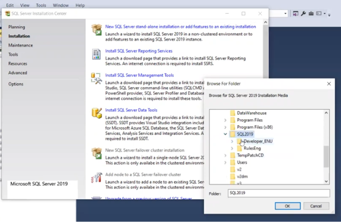The image size is (341, 222).
Task: Open the command window icon on the toolbar
Action: pyautogui.click(x=319, y=14)
